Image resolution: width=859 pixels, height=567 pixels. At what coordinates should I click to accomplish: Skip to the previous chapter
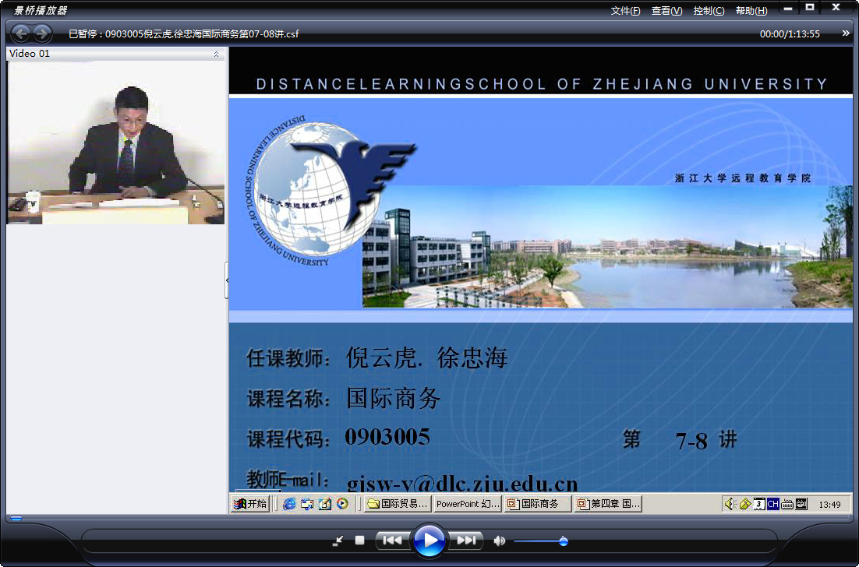coord(392,541)
